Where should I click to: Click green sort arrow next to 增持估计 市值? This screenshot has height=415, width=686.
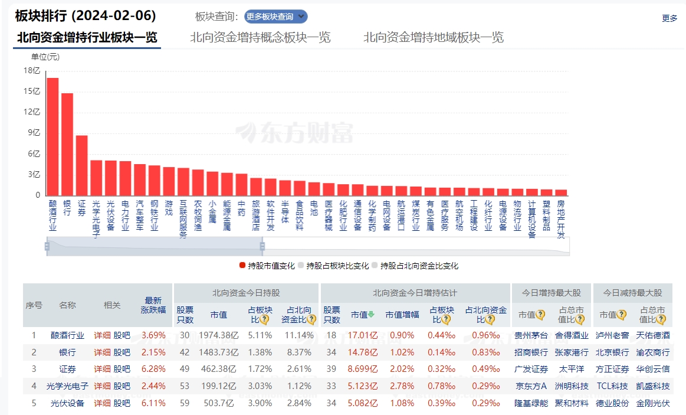[x=372, y=315]
